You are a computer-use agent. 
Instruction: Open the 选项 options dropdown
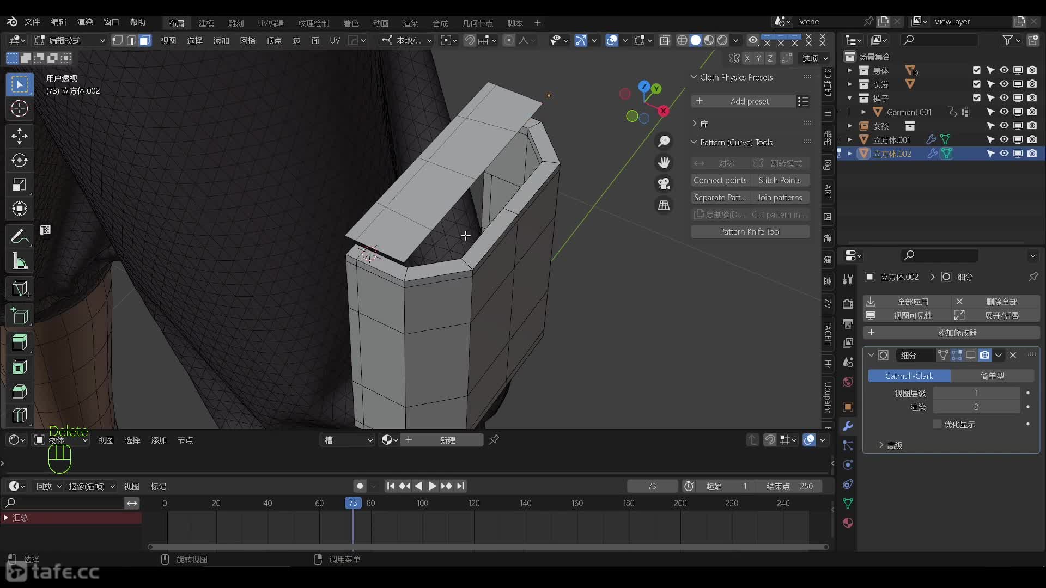coord(814,58)
